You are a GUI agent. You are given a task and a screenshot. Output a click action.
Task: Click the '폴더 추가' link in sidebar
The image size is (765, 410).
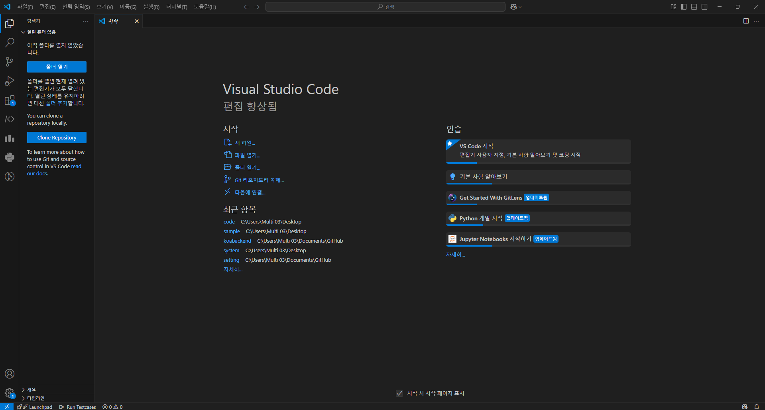(x=56, y=103)
